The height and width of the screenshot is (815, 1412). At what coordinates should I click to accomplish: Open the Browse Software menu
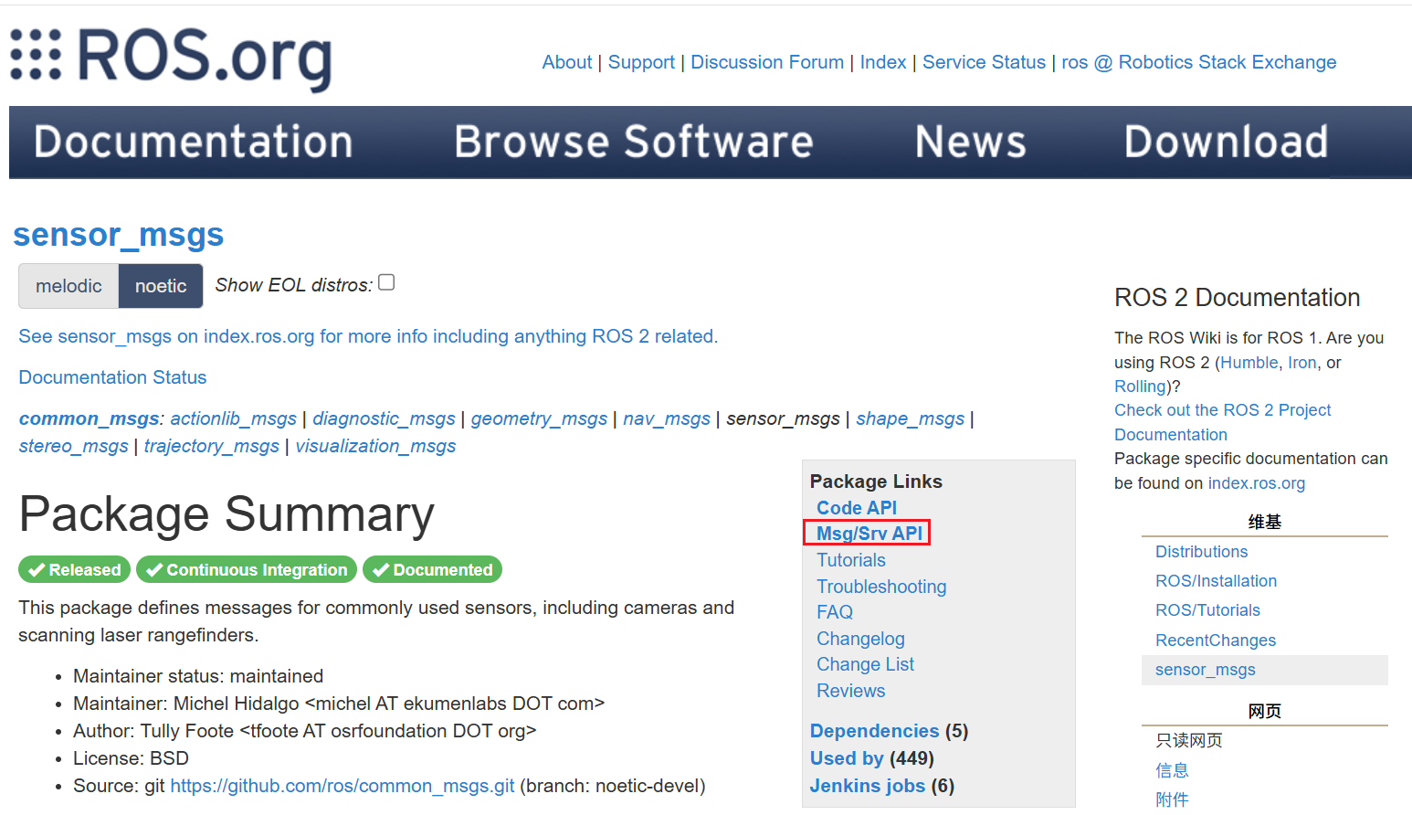point(634,143)
